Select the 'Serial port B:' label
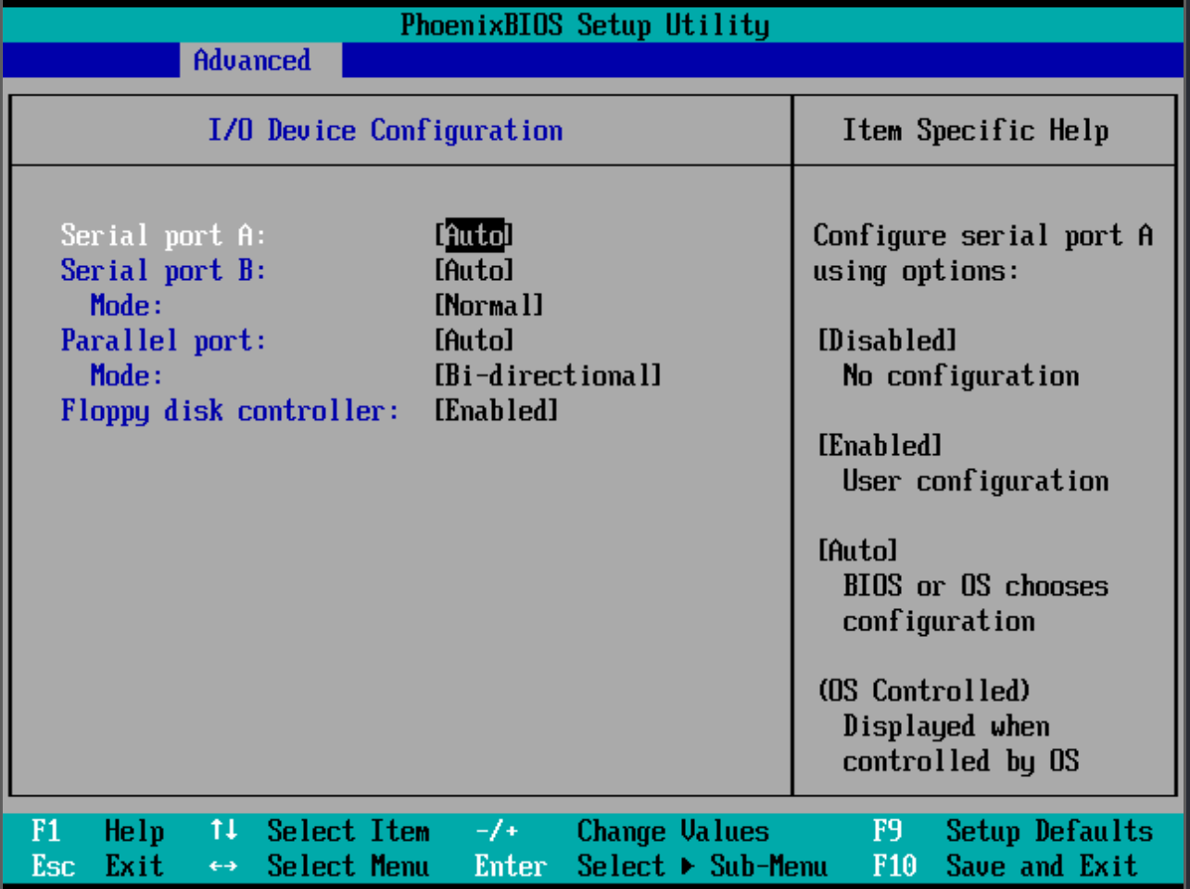Viewport: 1190px width, 889px height. point(163,271)
